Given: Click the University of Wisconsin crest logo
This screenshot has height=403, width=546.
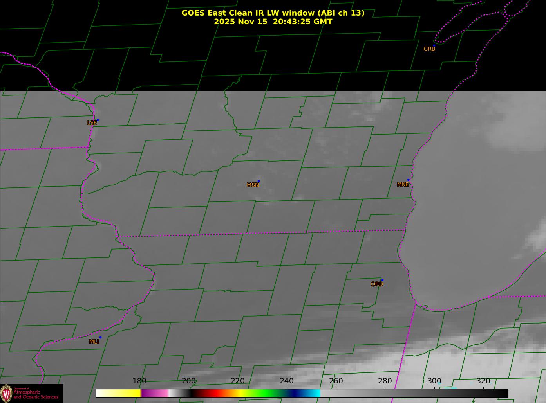Looking at the screenshot, I should tap(6, 393).
